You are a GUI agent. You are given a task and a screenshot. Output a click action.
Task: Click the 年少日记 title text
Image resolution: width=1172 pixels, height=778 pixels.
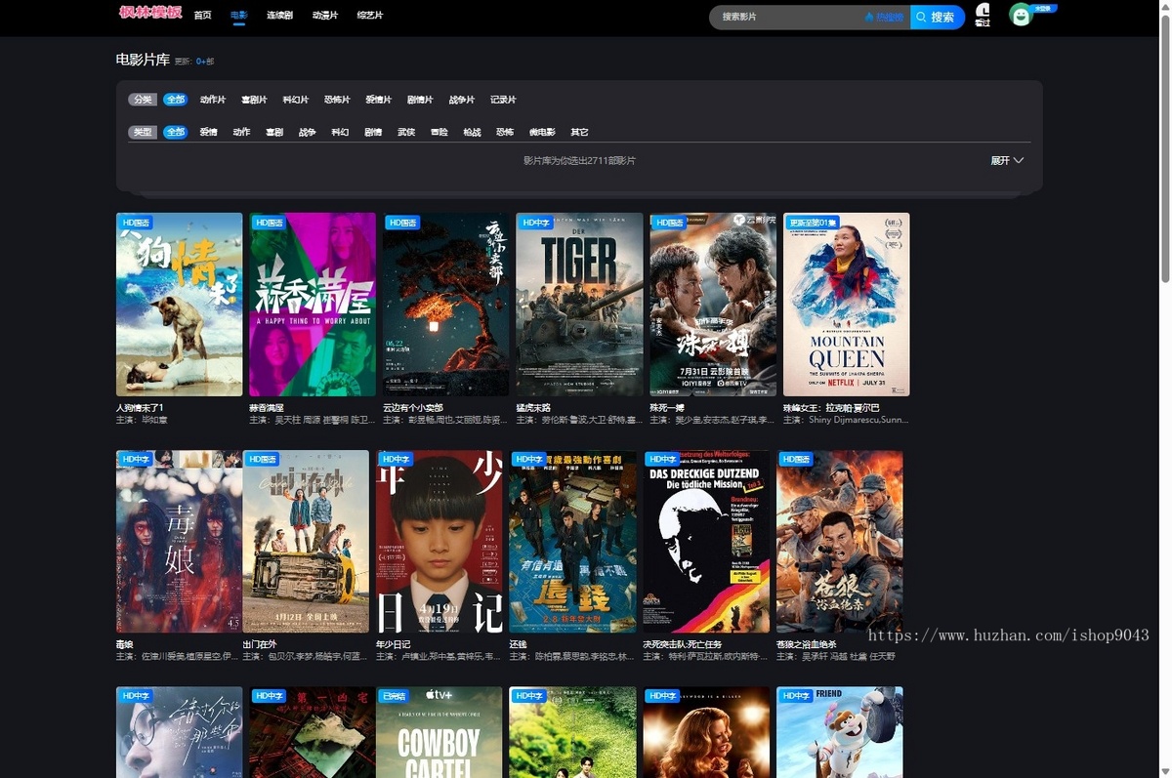click(394, 644)
